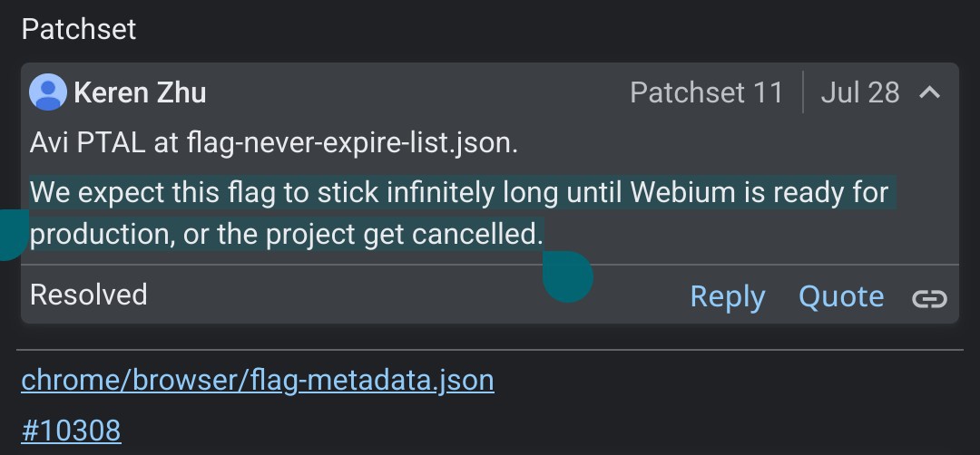Click Keren Zhu's avatar icon
This screenshot has height=455, width=980.
pos(48,92)
